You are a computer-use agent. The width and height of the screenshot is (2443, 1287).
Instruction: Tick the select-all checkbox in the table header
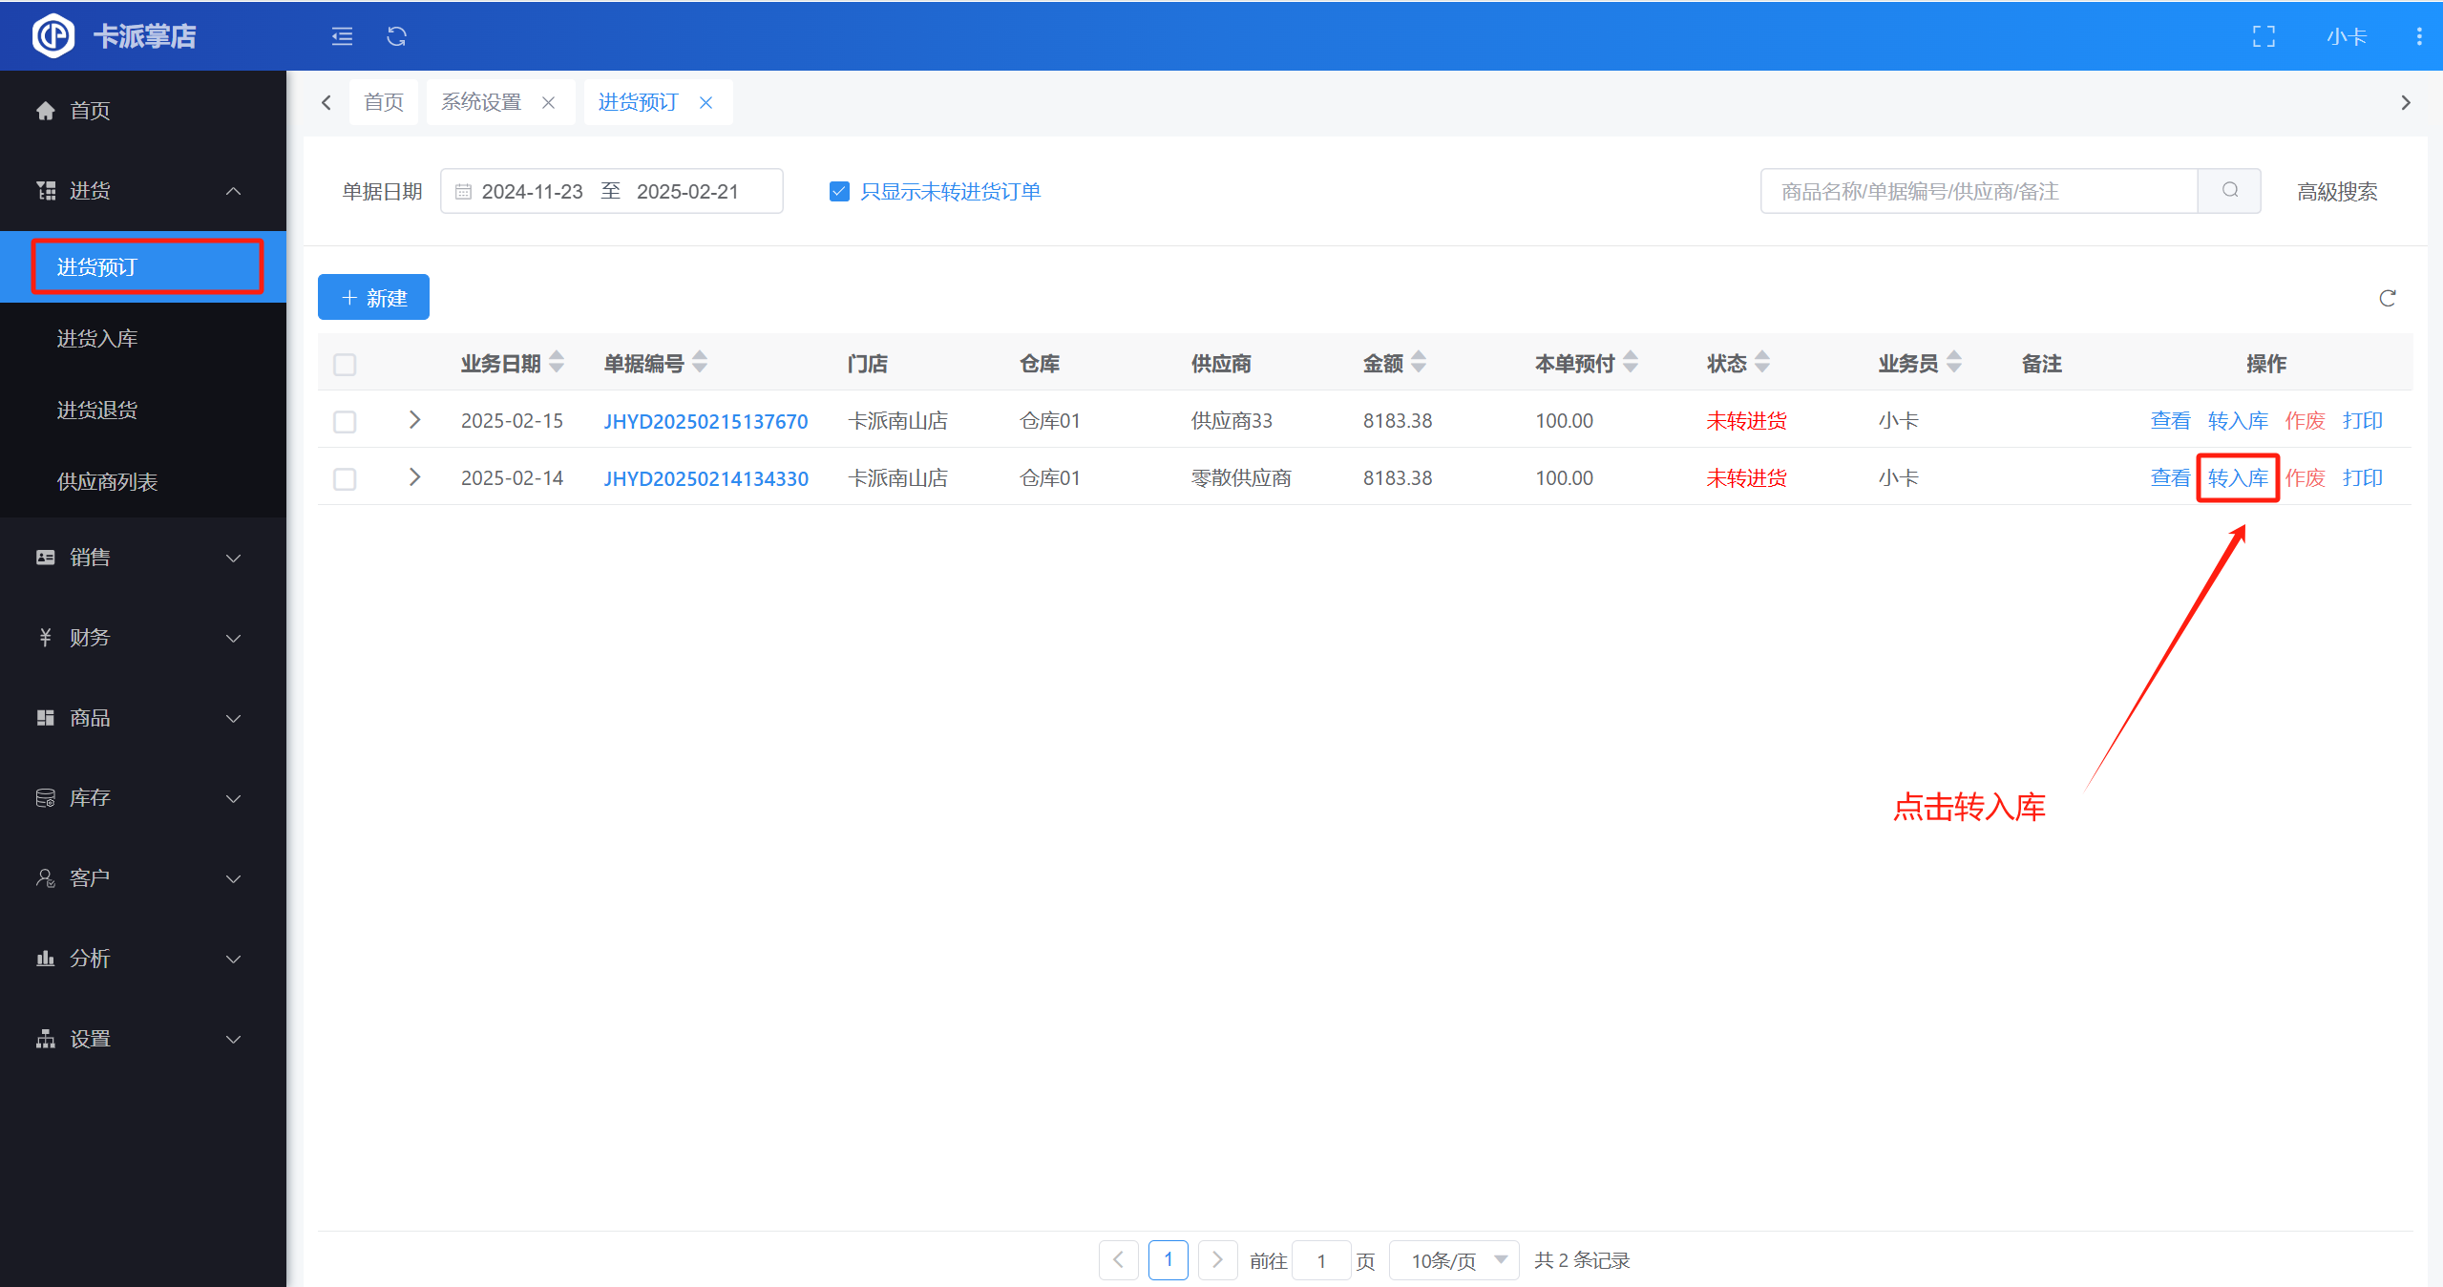[345, 365]
